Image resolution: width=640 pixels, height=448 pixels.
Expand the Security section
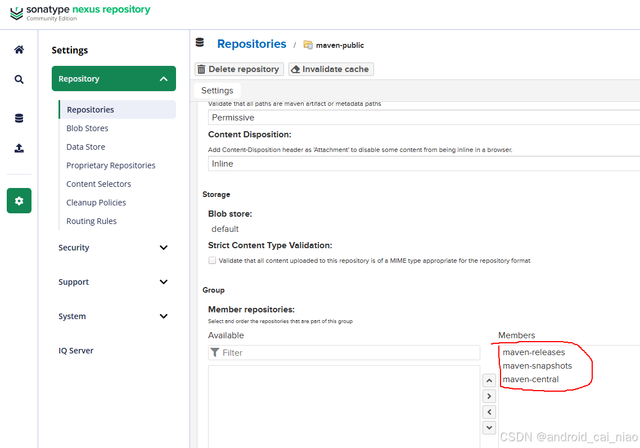click(114, 248)
